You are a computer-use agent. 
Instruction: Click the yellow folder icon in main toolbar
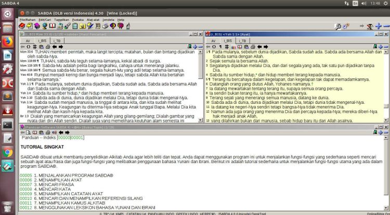coord(82,26)
